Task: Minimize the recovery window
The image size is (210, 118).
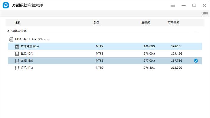Action: click(x=183, y=6)
